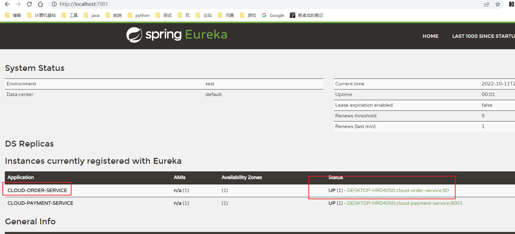Click UP status in the CLOUD-PAYMENT-SERVICE row
515x234 pixels.
[332, 203]
